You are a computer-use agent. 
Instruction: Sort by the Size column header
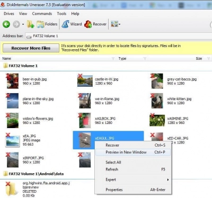click(199, 58)
